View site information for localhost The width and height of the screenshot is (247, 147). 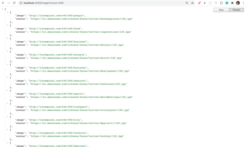click(x=21, y=3)
